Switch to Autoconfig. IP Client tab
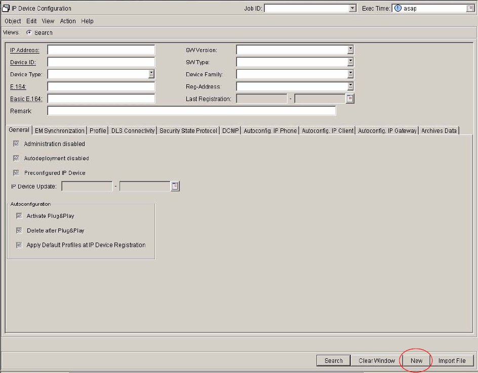The image size is (478, 373). click(328, 130)
